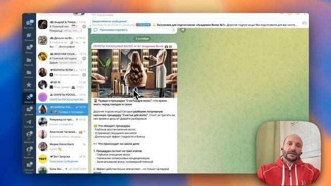Open the «Новые» folder in sidebar
Image resolution: width=331 pixels, height=186 pixels.
pos(29,49)
